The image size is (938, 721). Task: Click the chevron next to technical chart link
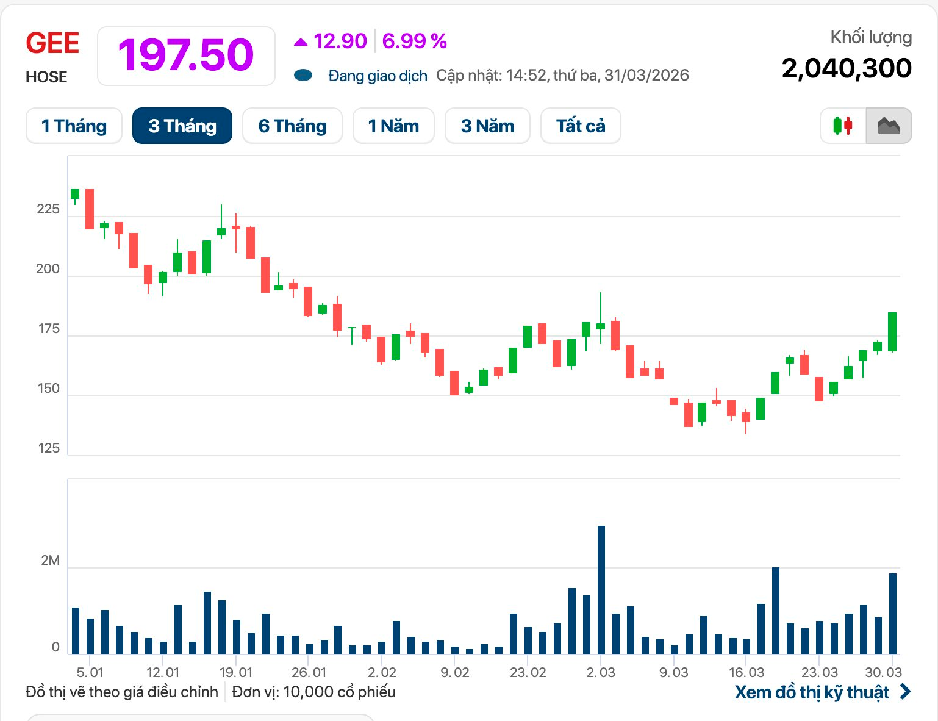click(906, 692)
